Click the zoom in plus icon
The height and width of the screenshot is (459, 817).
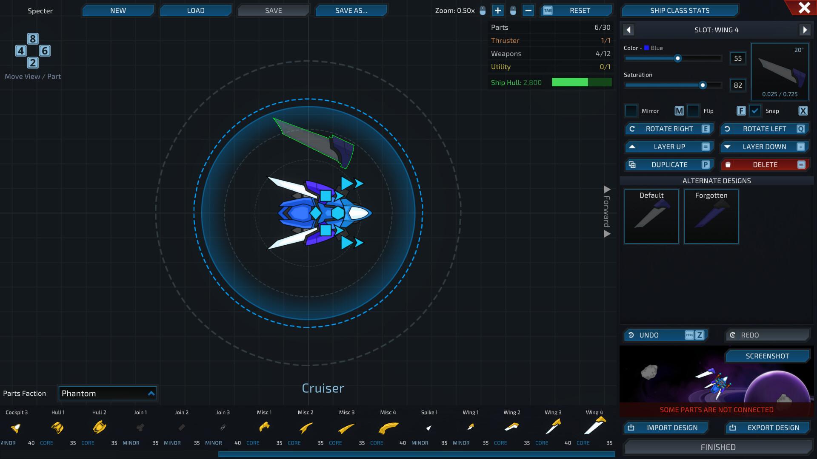pos(497,10)
